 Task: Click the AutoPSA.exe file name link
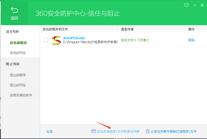click(x=74, y=38)
